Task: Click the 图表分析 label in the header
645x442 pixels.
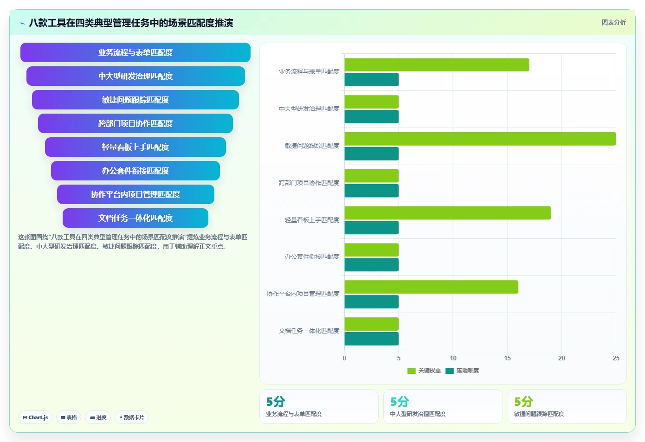Action: click(613, 22)
